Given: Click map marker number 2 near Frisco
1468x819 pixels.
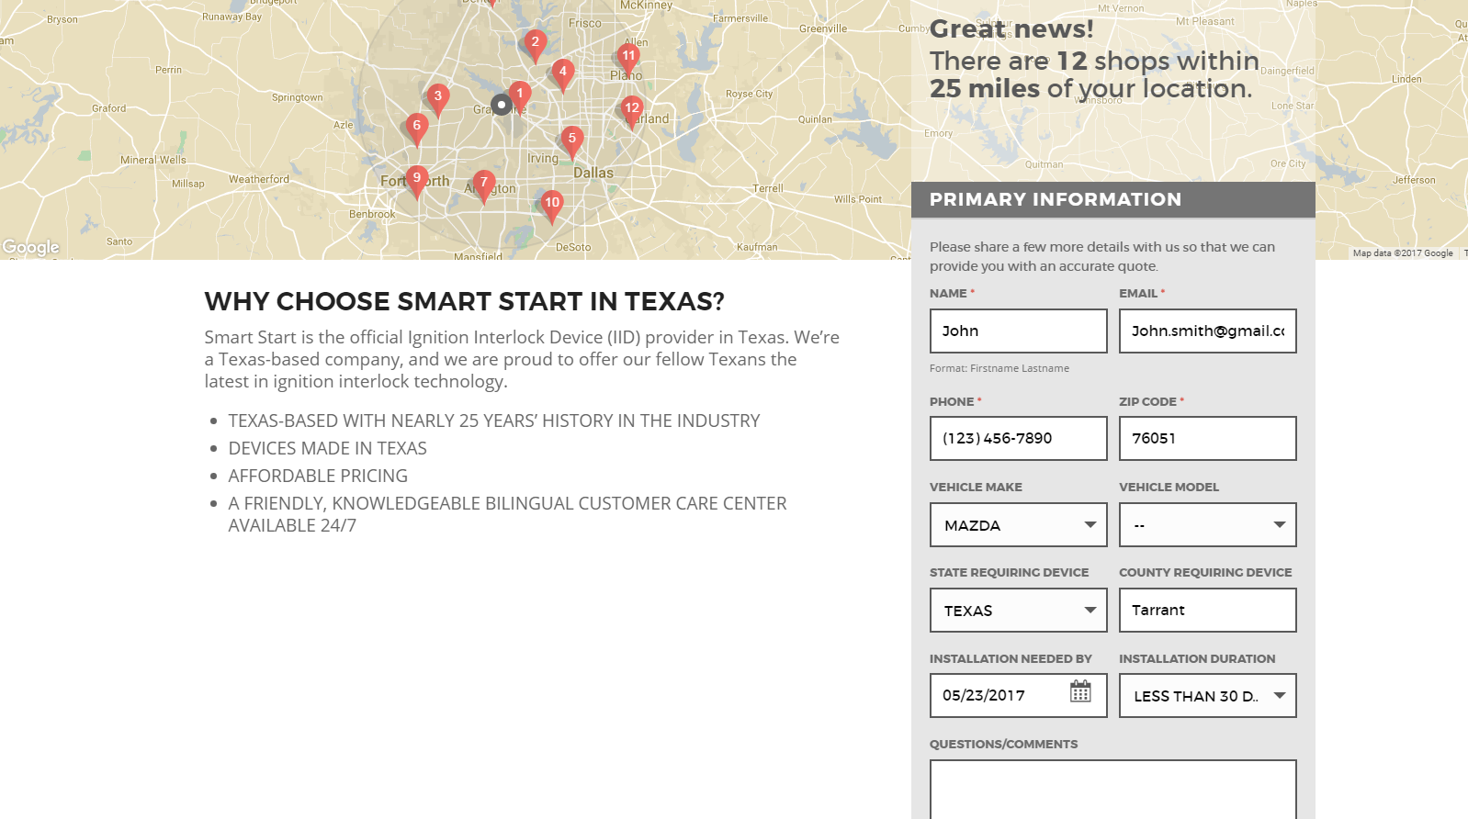Looking at the screenshot, I should [x=535, y=43].
